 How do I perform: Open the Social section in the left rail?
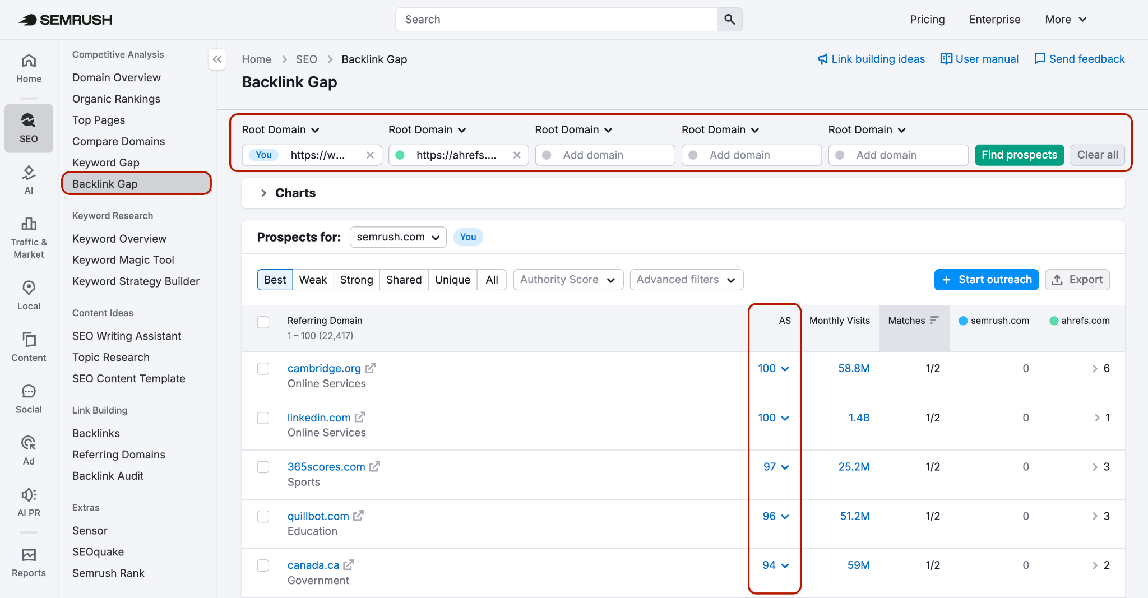click(29, 399)
